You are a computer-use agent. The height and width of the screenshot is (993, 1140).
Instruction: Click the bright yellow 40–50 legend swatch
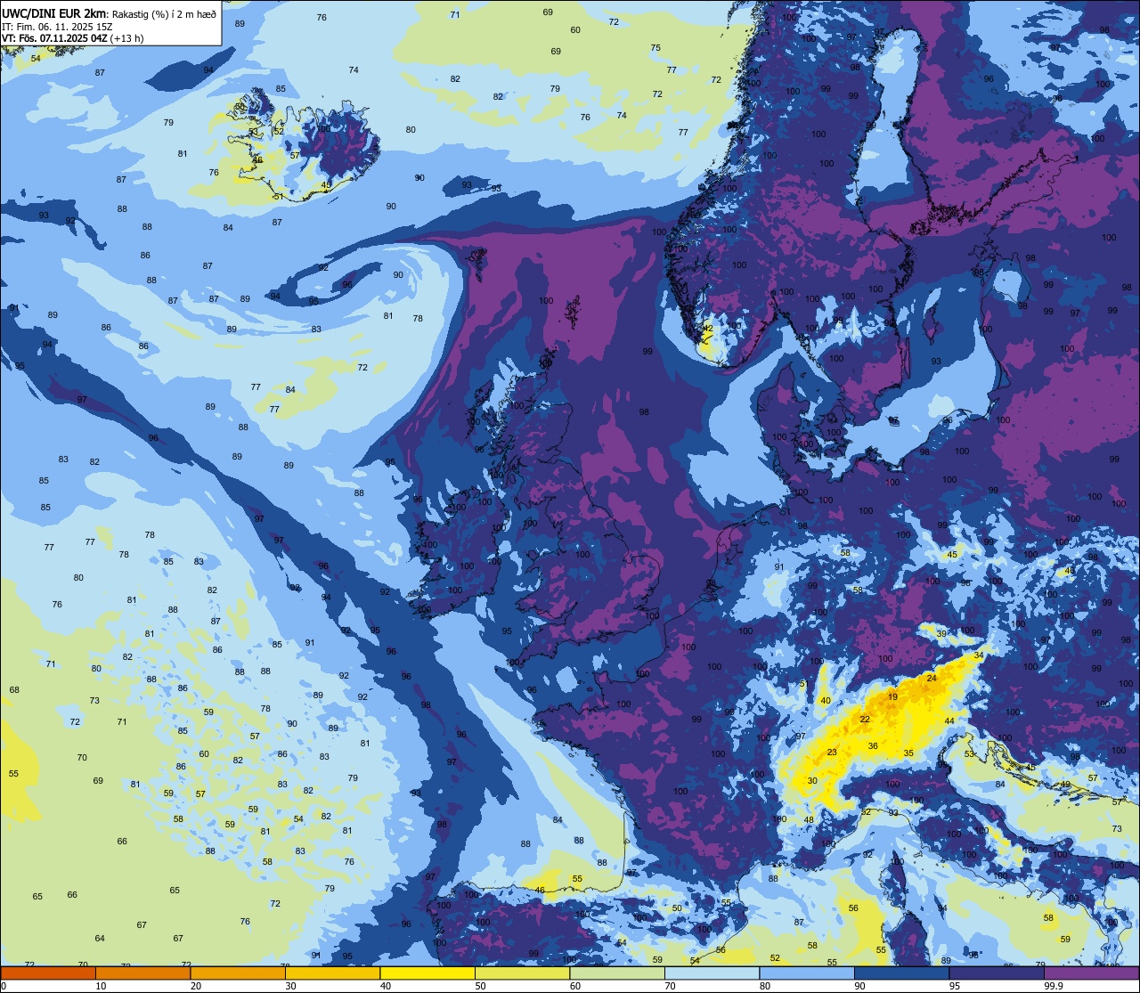tap(427, 973)
